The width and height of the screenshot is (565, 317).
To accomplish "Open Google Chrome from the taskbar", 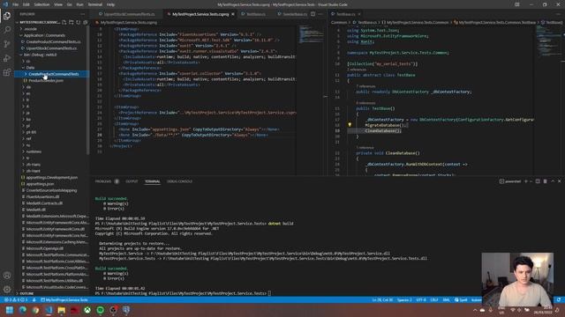I will click(35, 310).
